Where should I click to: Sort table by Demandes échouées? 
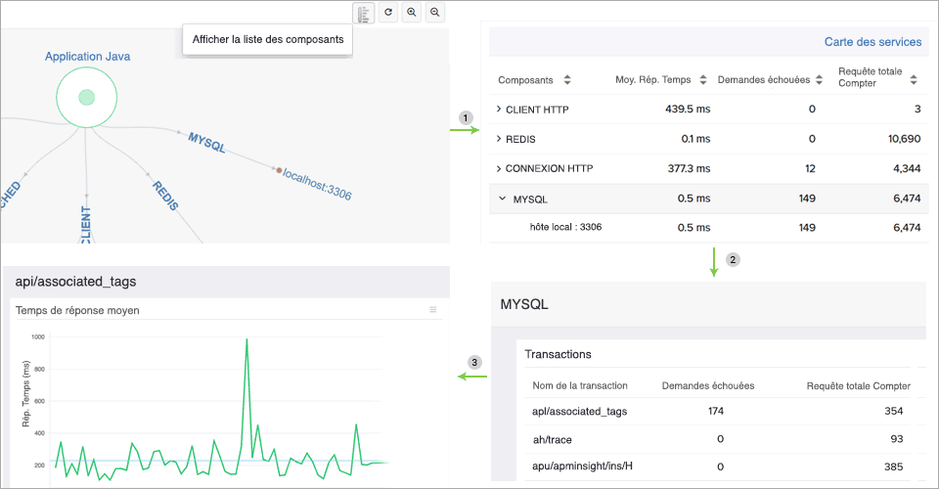coord(819,80)
